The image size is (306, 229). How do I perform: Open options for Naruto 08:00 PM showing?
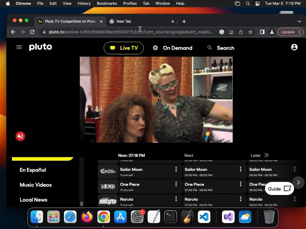(x=295, y=199)
